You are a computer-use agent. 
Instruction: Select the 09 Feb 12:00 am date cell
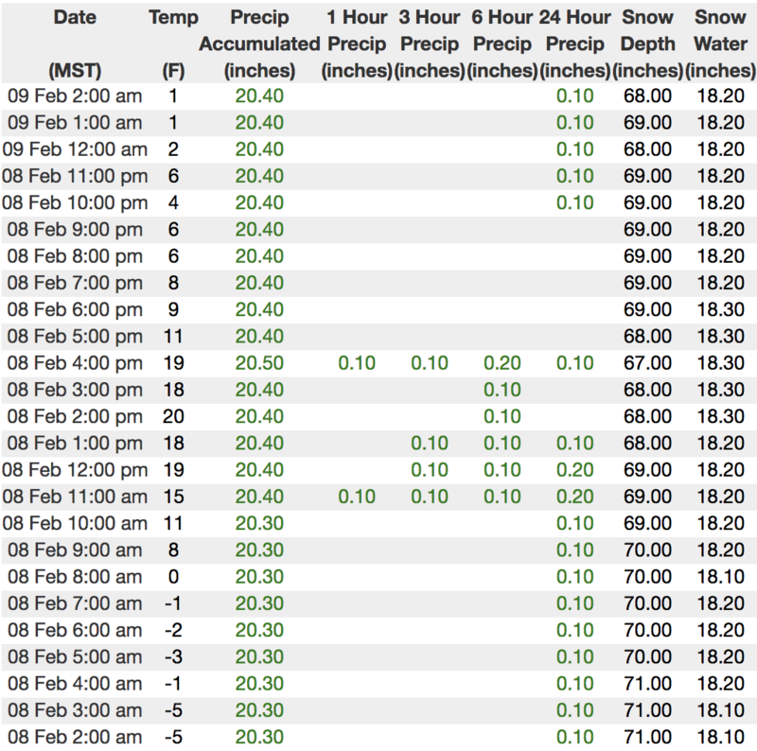[77, 149]
